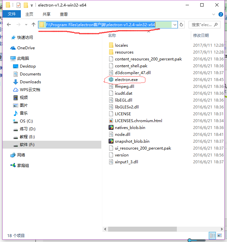Sort by the 修改日期 column header
227x242 pixels.
(201, 35)
